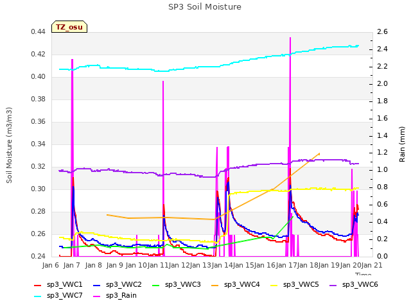This screenshot has width=411, height=308.
Task: Click the sp3_VWC7 legend label
Action: (x=65, y=295)
